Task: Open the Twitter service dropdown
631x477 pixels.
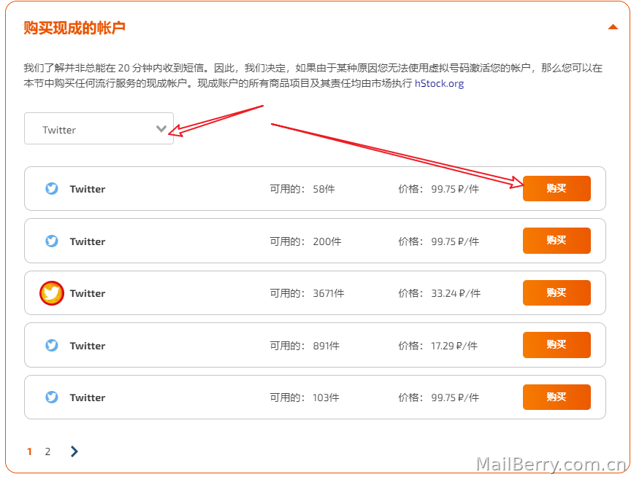Action: pyautogui.click(x=99, y=128)
